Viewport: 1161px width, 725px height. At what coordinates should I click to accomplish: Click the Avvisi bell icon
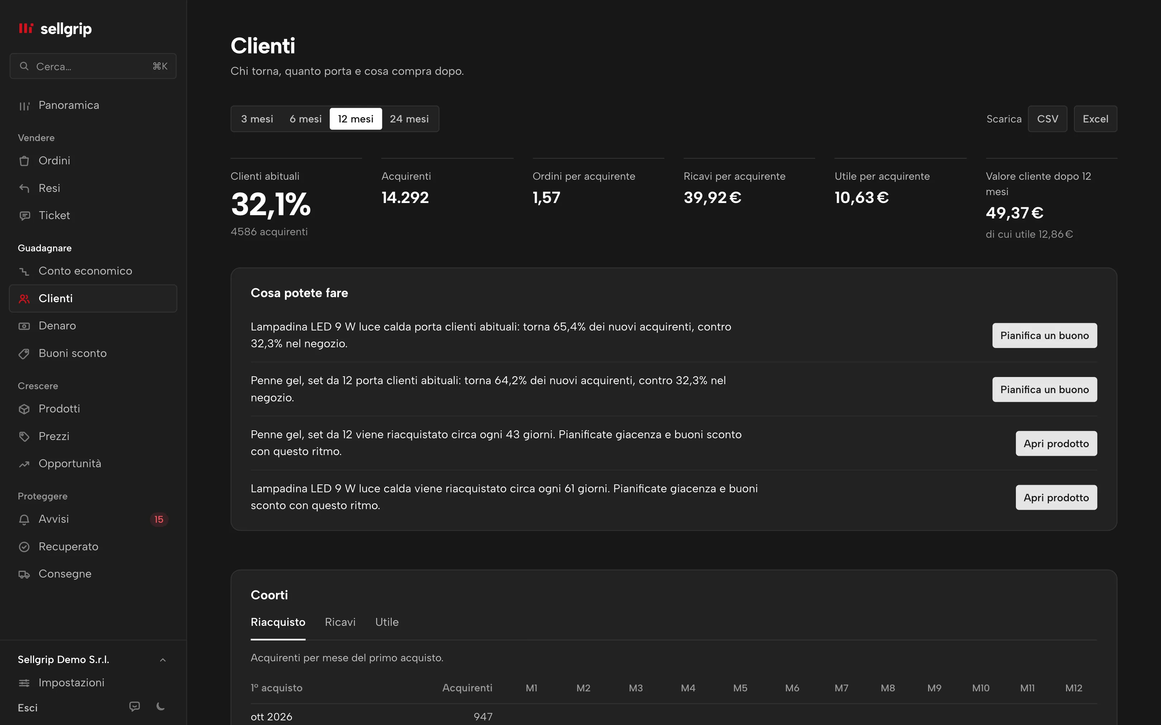point(24,519)
